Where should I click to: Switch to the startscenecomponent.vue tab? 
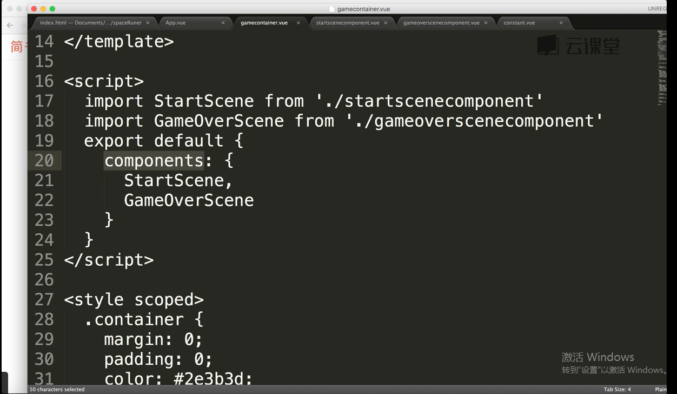click(347, 23)
